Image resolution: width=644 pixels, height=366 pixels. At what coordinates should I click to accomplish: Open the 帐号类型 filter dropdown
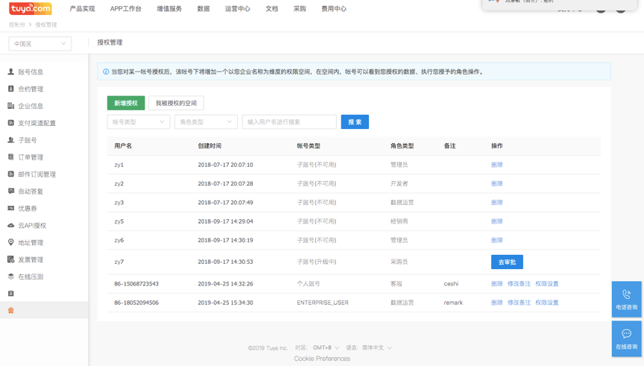[x=139, y=122]
